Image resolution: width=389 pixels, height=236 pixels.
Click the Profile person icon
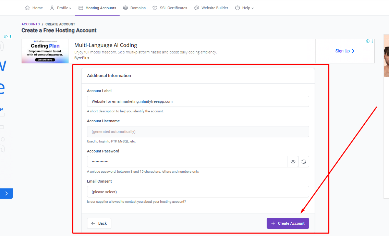pyautogui.click(x=52, y=8)
